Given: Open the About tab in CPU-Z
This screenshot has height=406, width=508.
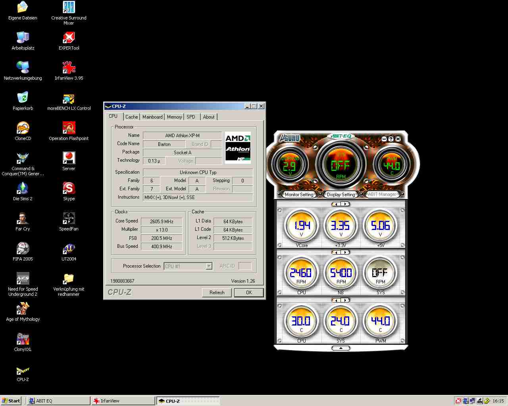Looking at the screenshot, I should click(x=209, y=117).
